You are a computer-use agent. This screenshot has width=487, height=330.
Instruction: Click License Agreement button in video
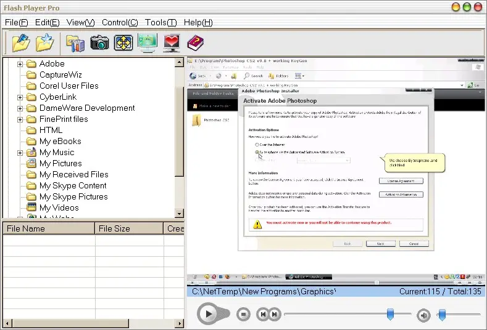pos(401,181)
